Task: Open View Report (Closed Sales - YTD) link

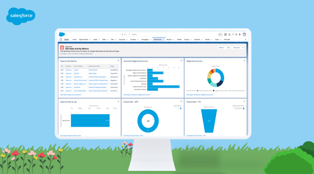Action: 196,136
